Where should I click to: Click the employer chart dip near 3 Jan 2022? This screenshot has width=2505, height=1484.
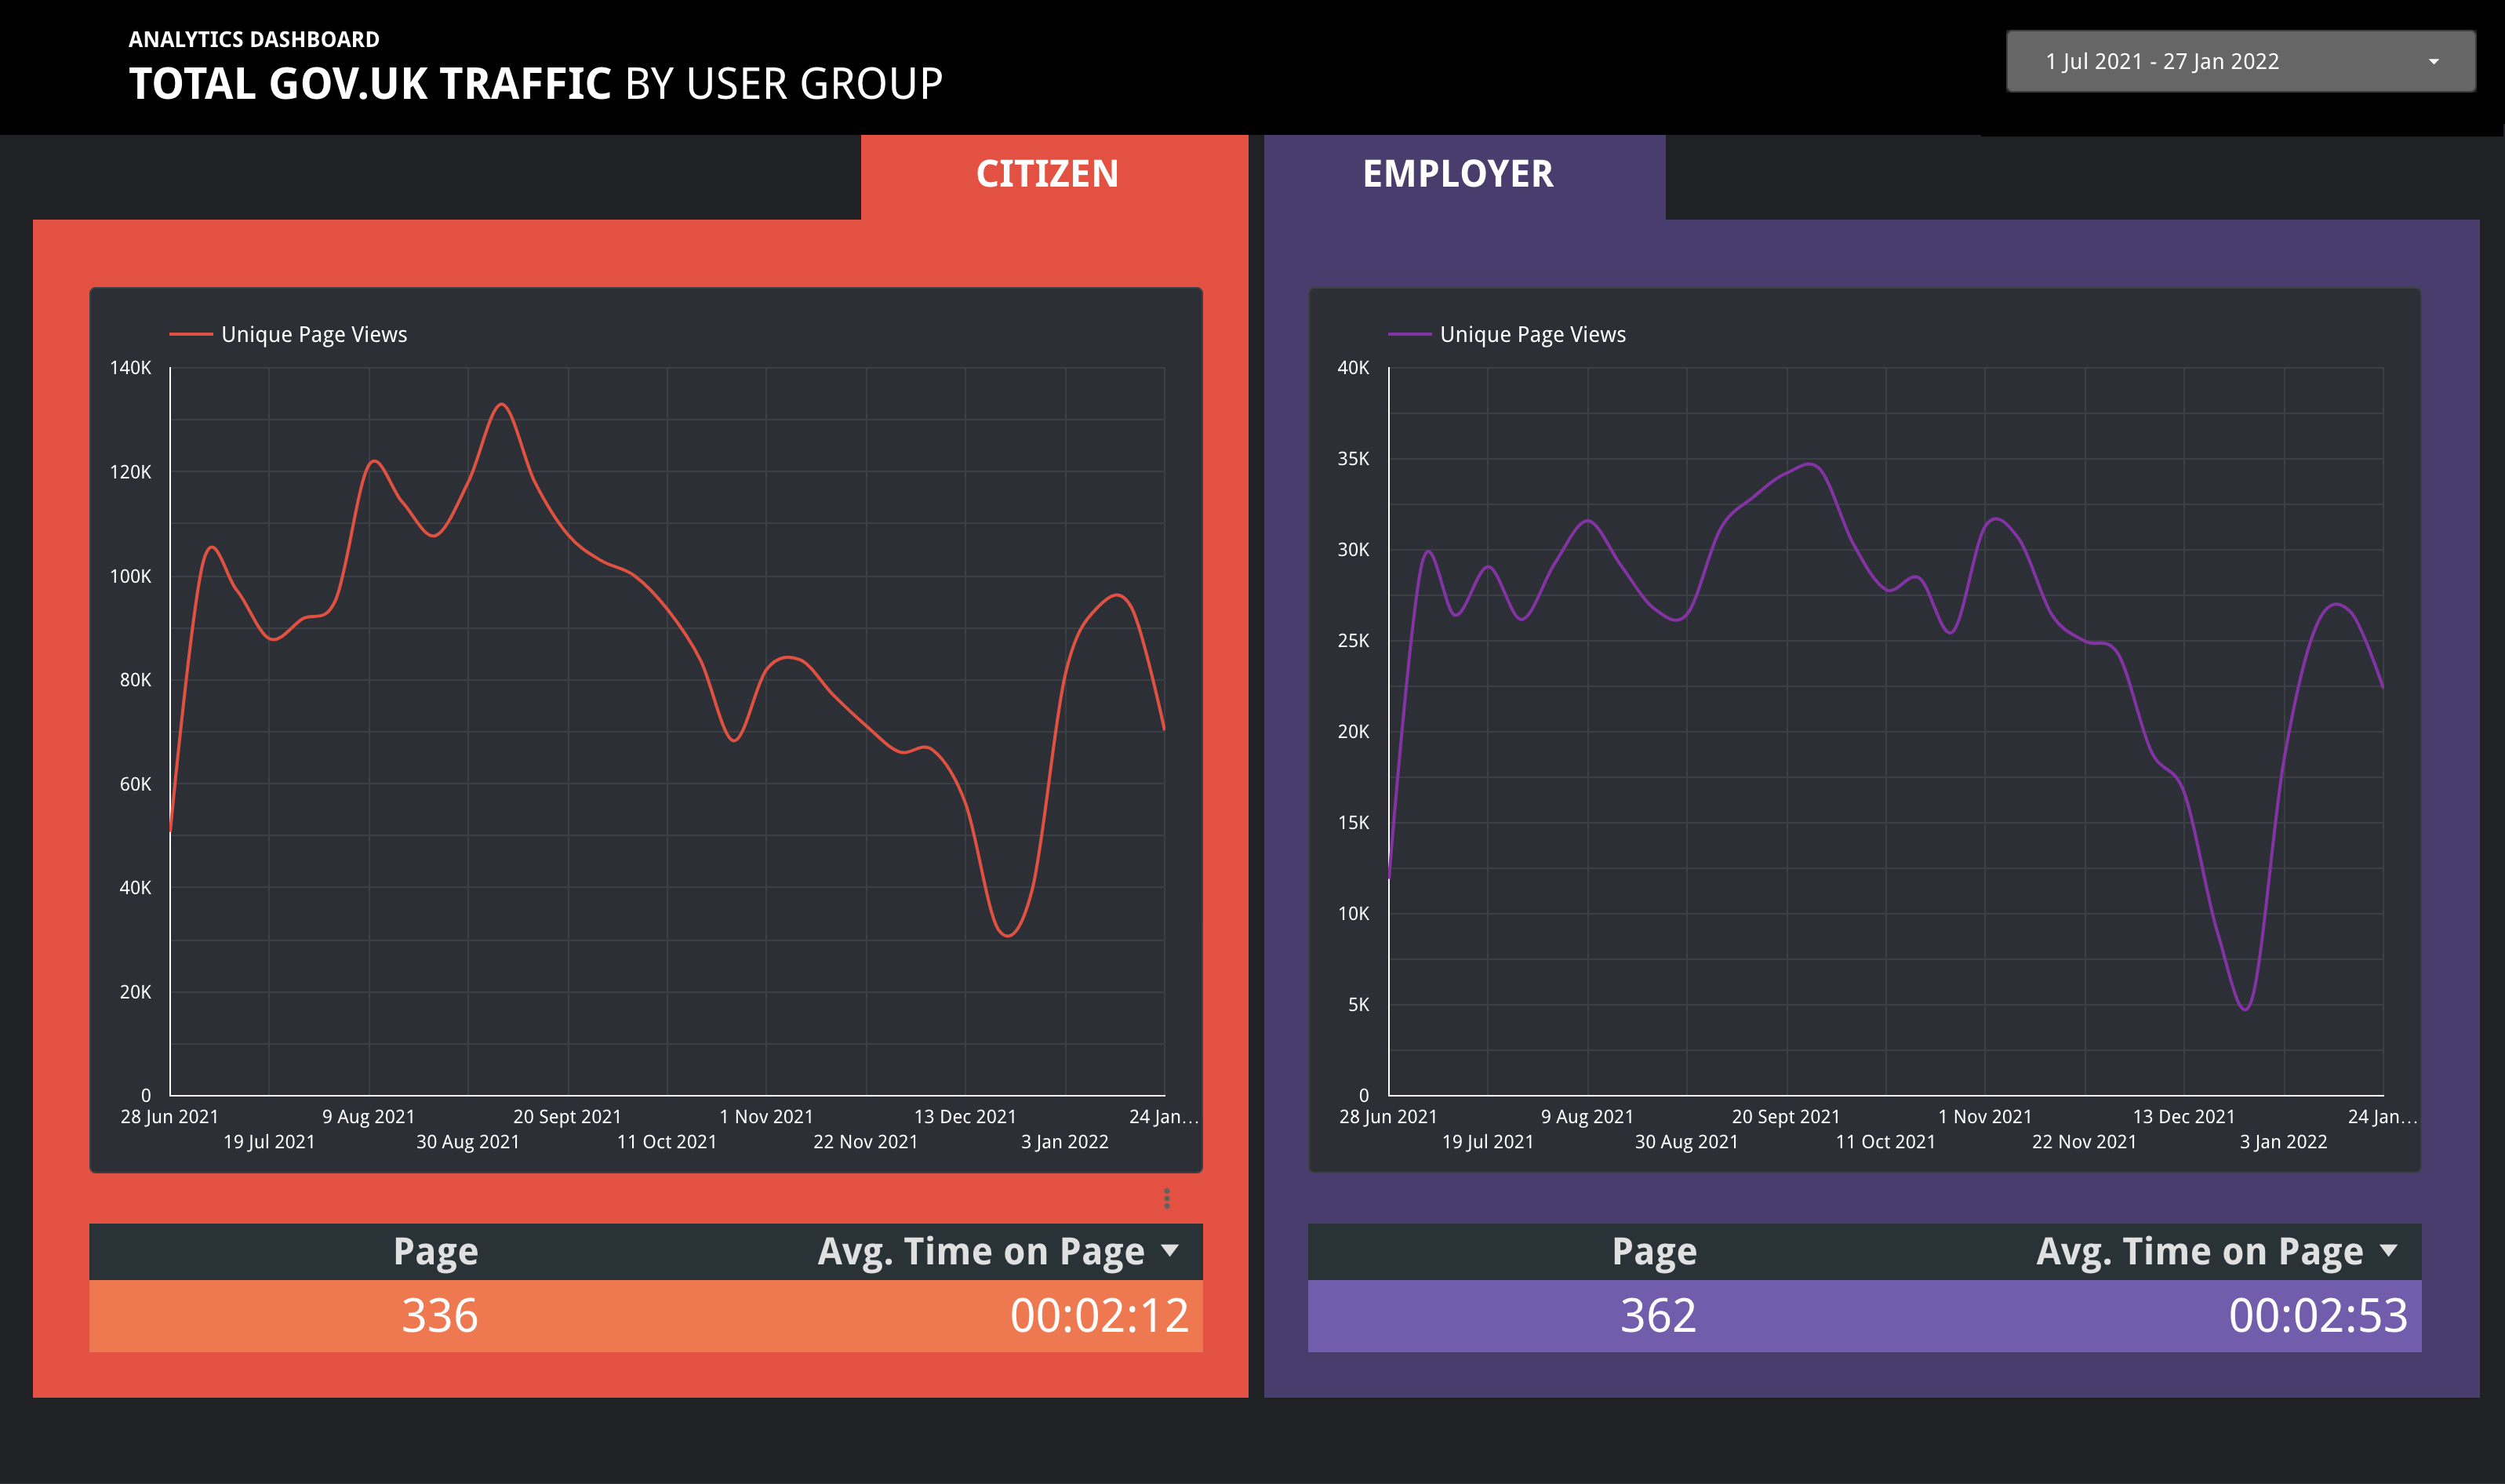point(2245,1009)
